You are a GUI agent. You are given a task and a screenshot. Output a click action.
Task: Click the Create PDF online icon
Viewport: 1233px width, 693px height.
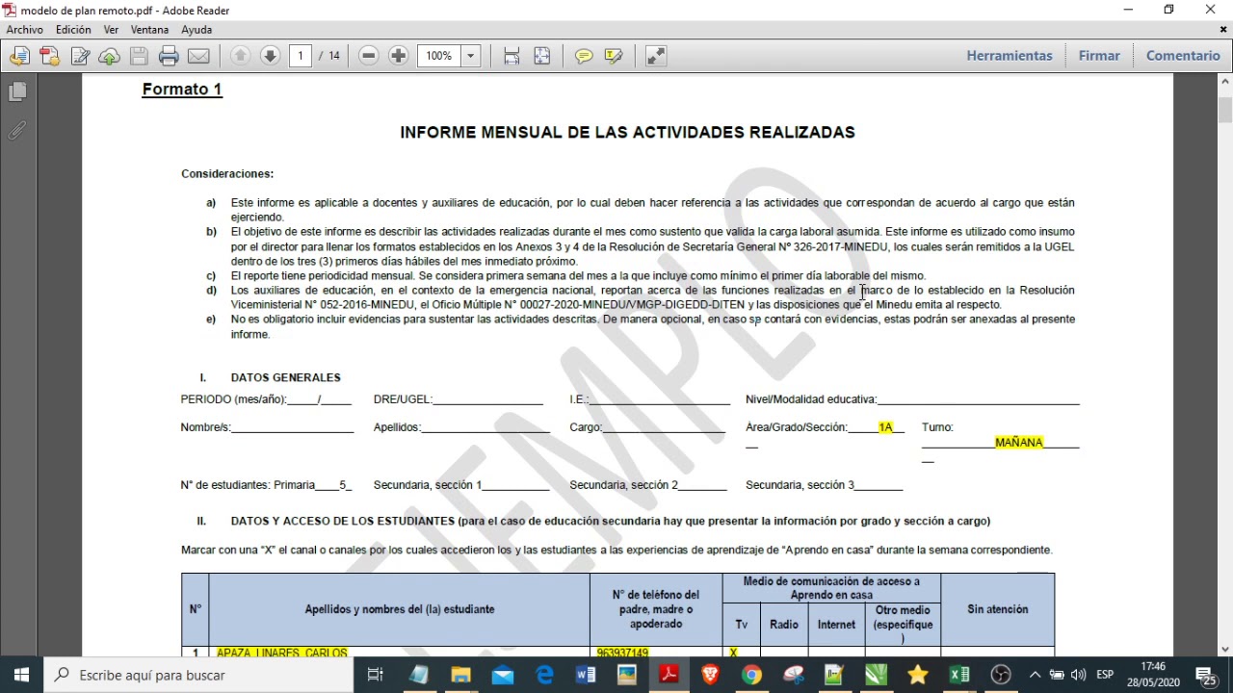[x=49, y=56]
